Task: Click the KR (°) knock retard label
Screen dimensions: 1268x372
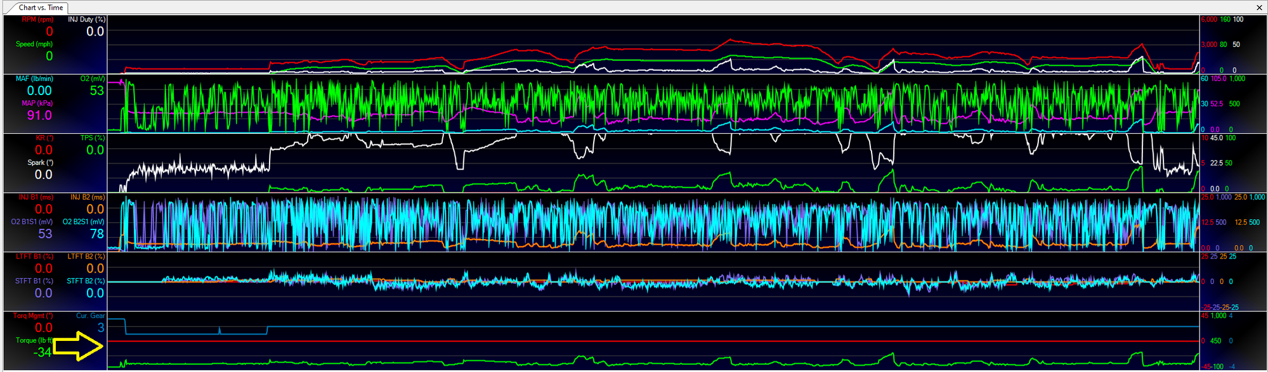Action: [x=44, y=138]
